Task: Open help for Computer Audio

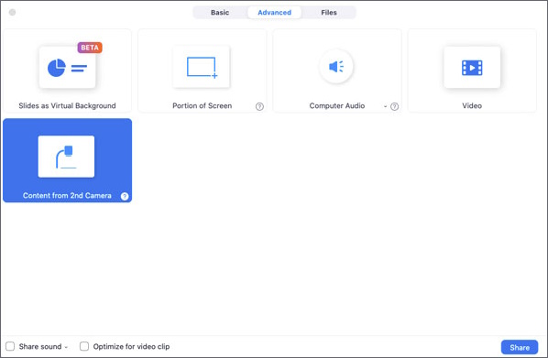Action: pyautogui.click(x=394, y=106)
